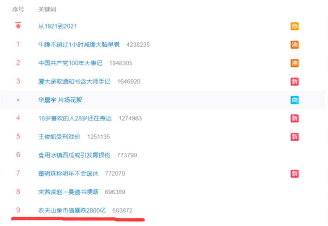This screenshot has width=328, height=226.
Task: Open the promoted topic 华晨宇 片场花絮
Action: coord(60,100)
